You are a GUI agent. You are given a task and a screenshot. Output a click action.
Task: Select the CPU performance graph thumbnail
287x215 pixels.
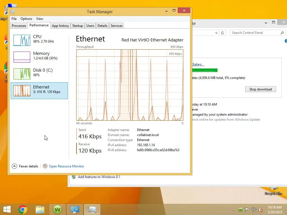click(x=22, y=40)
